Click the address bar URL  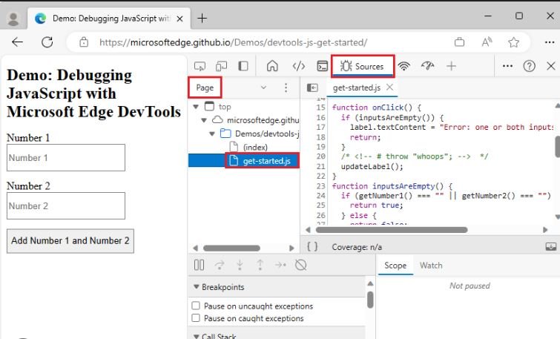pyautogui.click(x=233, y=42)
